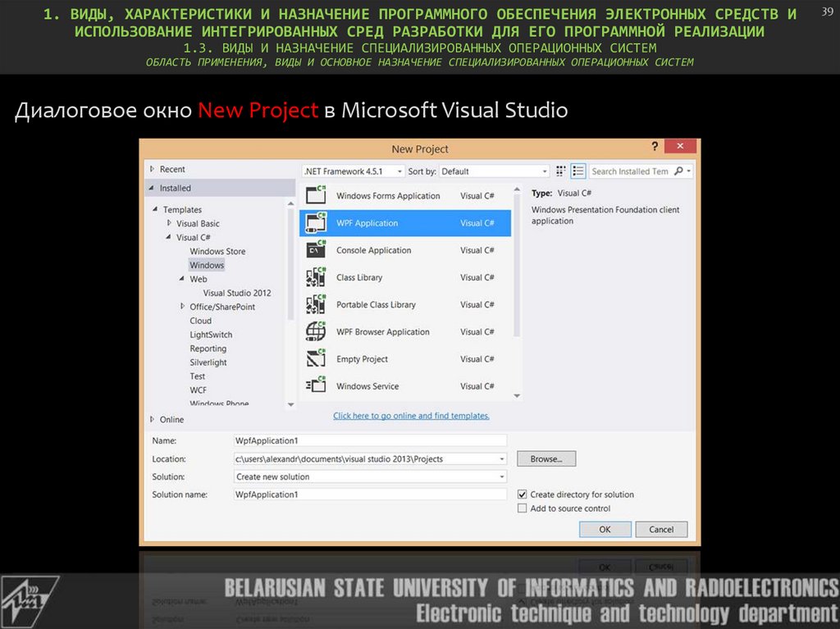This screenshot has width=840, height=629.
Task: Click the WPF Application template icon
Action: click(x=316, y=222)
